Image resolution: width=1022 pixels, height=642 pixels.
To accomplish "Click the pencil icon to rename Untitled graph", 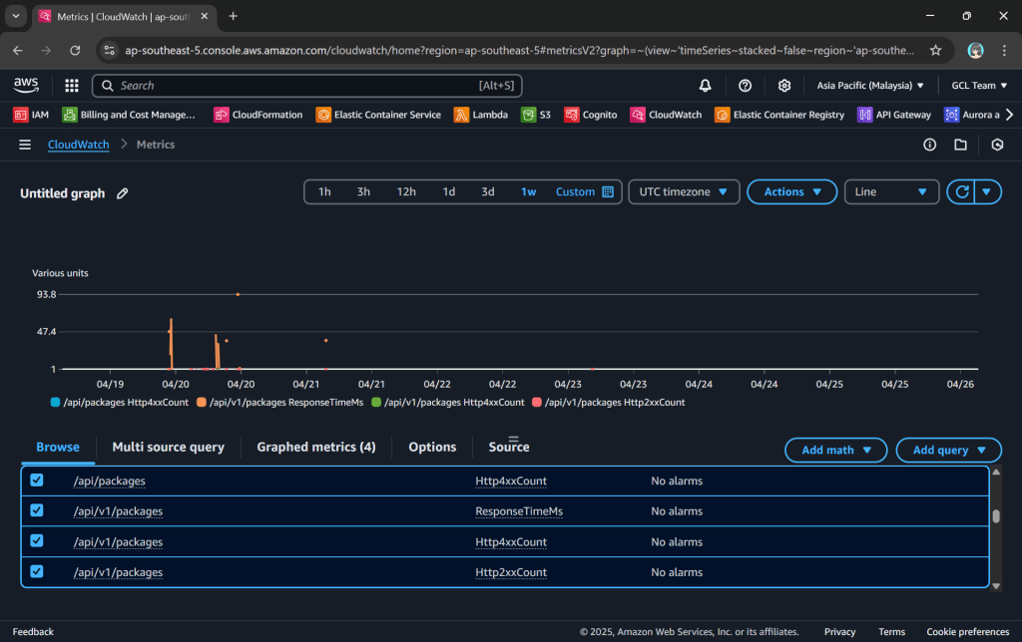I will coord(123,193).
